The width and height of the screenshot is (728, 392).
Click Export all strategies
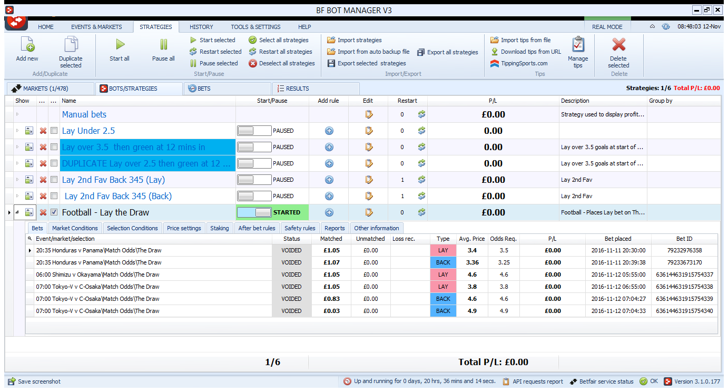pos(448,52)
